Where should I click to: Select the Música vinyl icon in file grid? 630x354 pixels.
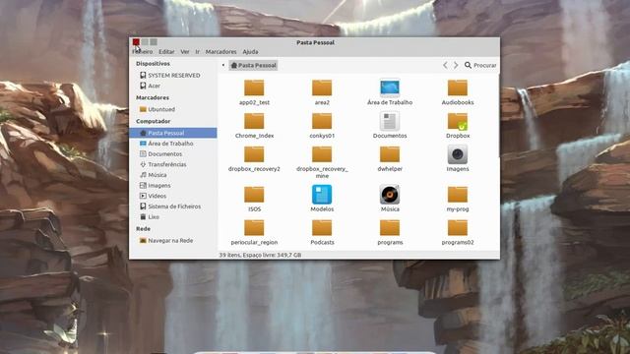click(x=390, y=195)
